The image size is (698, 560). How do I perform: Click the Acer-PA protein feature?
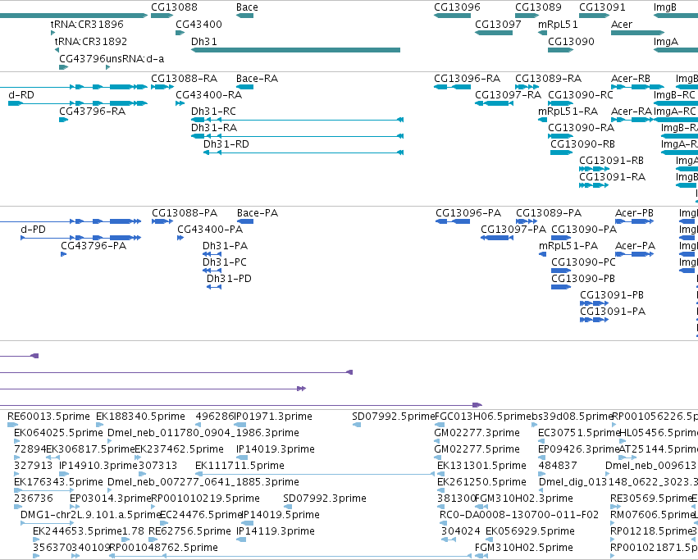tap(634, 254)
